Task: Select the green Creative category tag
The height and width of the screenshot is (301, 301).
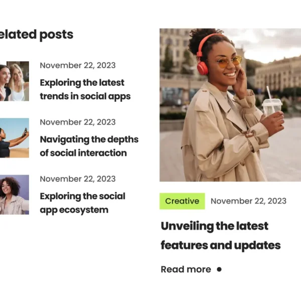Action: pos(182,201)
